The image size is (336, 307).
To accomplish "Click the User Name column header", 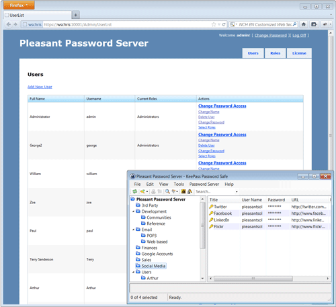I will click(x=253, y=200).
